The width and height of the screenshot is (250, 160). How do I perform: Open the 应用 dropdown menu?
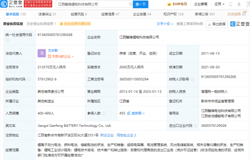pos(219,4)
